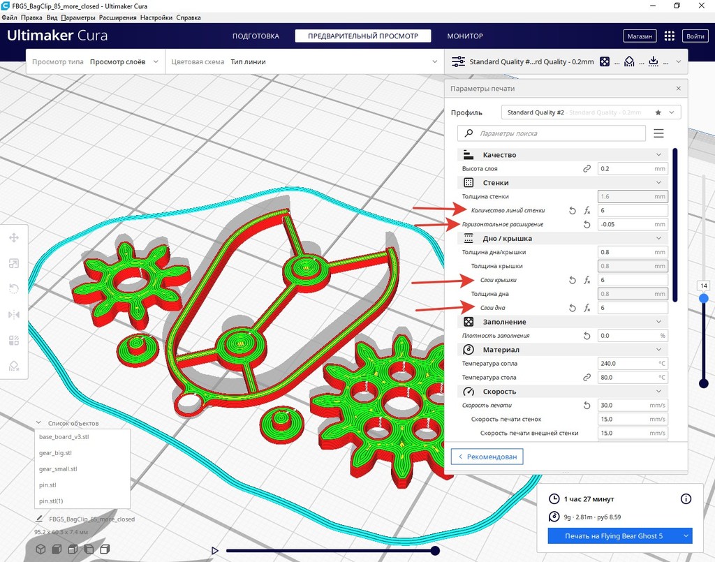The image size is (715, 562).
Task: Select the Mirror tool in left toolbar
Action: pyautogui.click(x=14, y=314)
